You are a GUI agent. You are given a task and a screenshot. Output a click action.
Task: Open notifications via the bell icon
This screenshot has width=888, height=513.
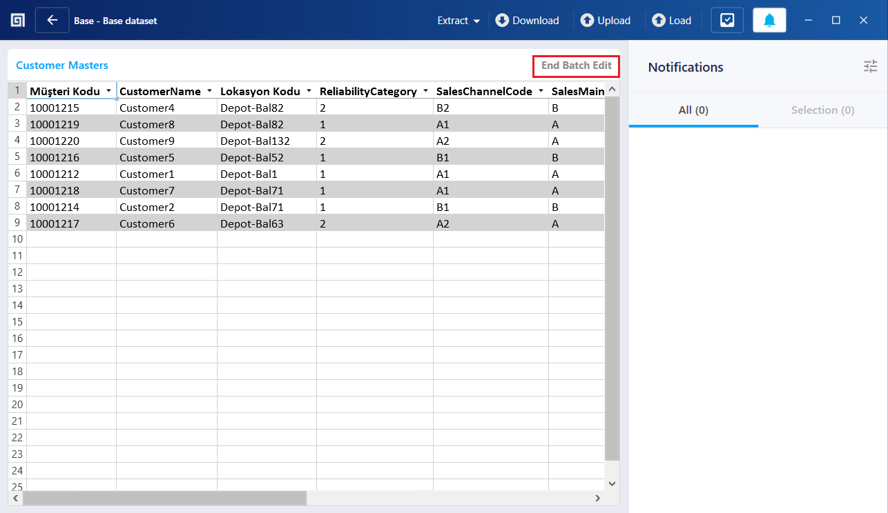coord(769,20)
